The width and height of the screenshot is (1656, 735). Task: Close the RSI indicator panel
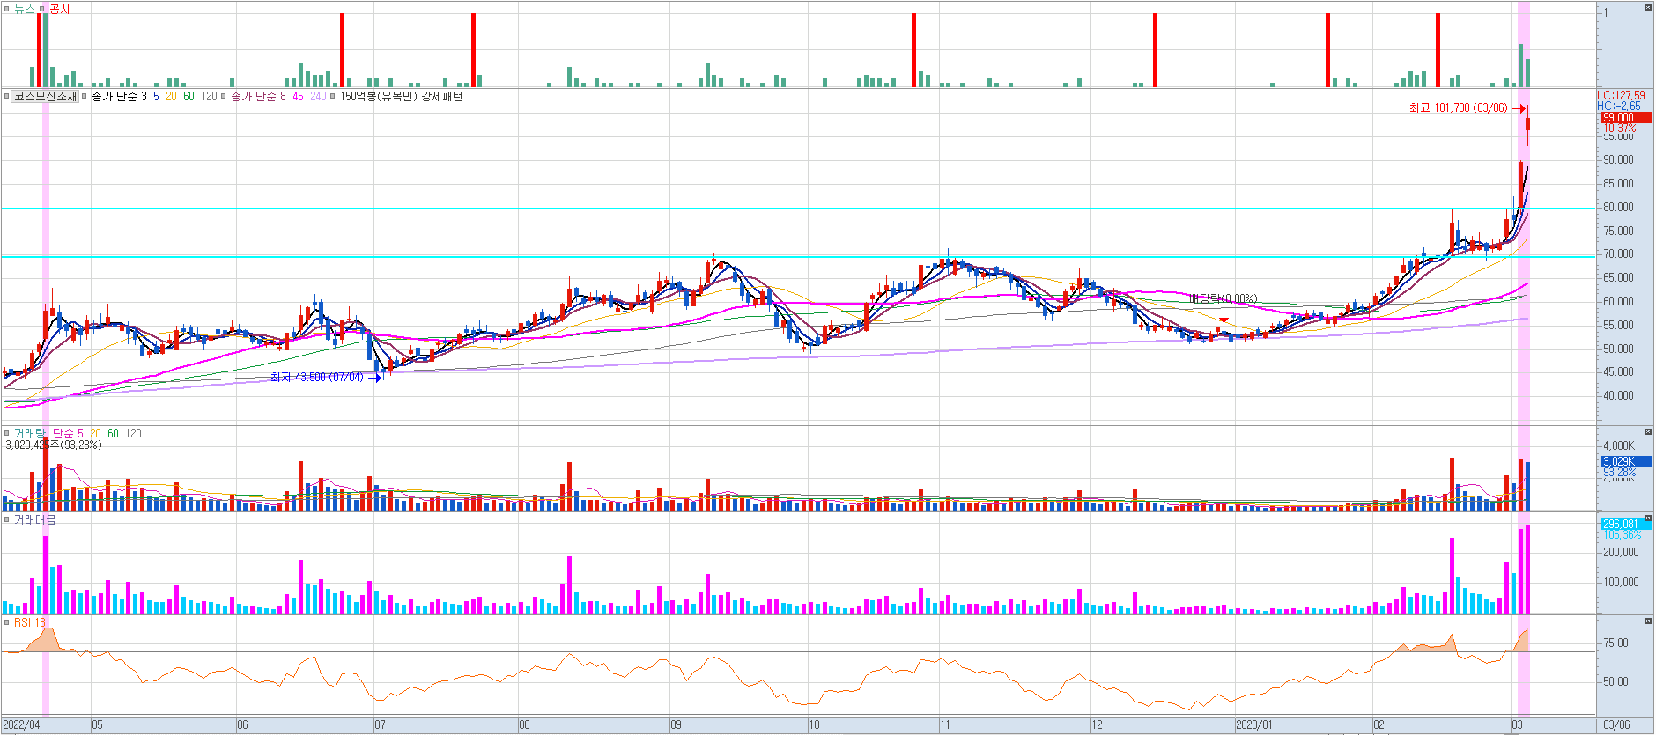point(1648,621)
